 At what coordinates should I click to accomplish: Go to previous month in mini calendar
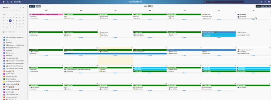(x=20, y=7)
